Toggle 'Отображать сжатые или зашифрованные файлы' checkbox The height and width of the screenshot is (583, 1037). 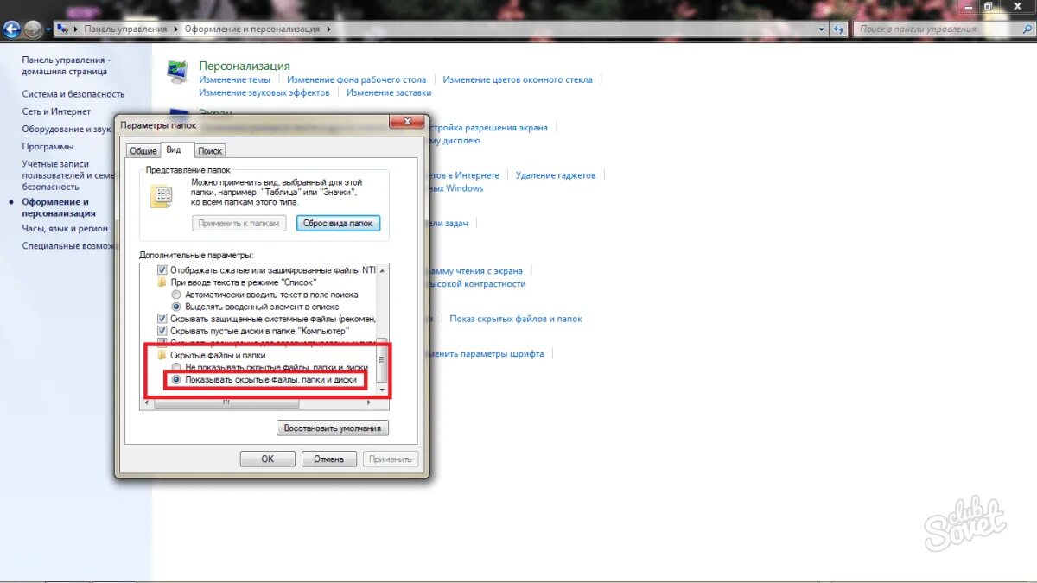point(162,270)
